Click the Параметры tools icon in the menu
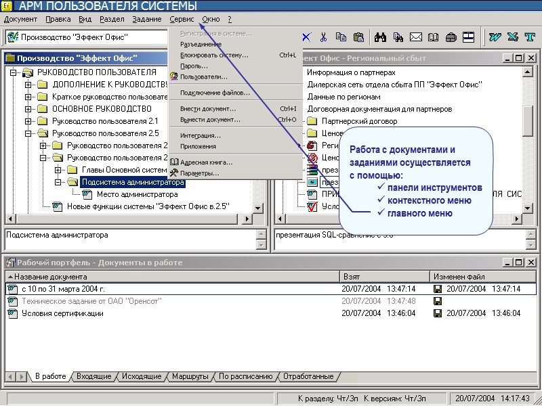 (x=174, y=173)
